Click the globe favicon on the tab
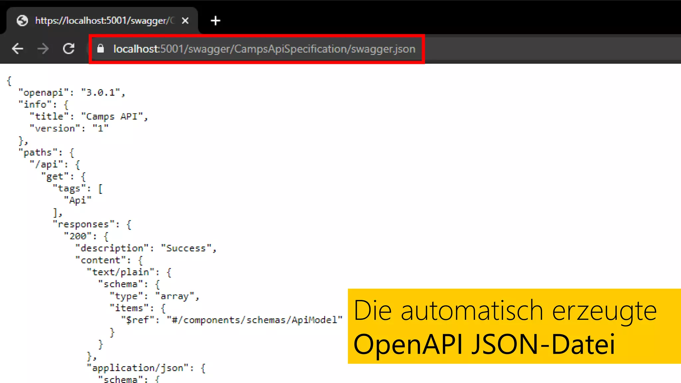The height and width of the screenshot is (383, 681). point(22,21)
